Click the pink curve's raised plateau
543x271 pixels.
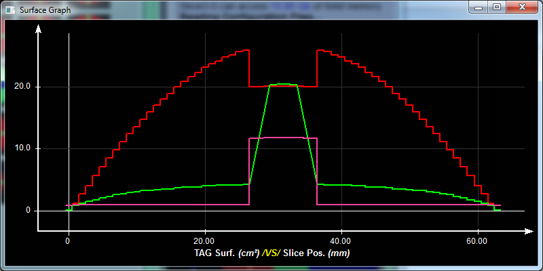click(x=283, y=138)
